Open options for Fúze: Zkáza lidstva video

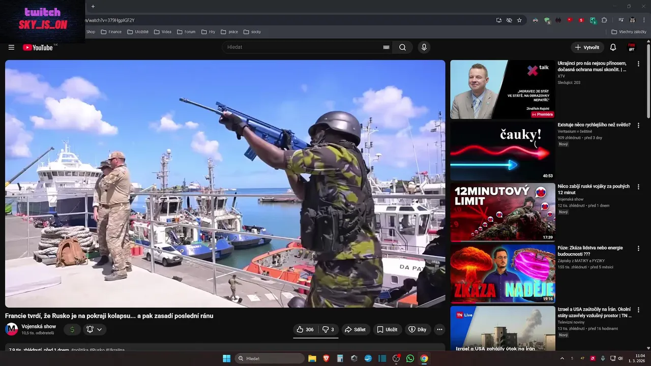tap(638, 248)
